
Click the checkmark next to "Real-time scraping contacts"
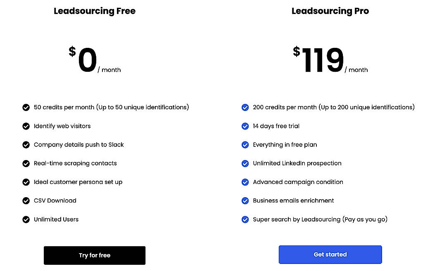[x=26, y=163]
